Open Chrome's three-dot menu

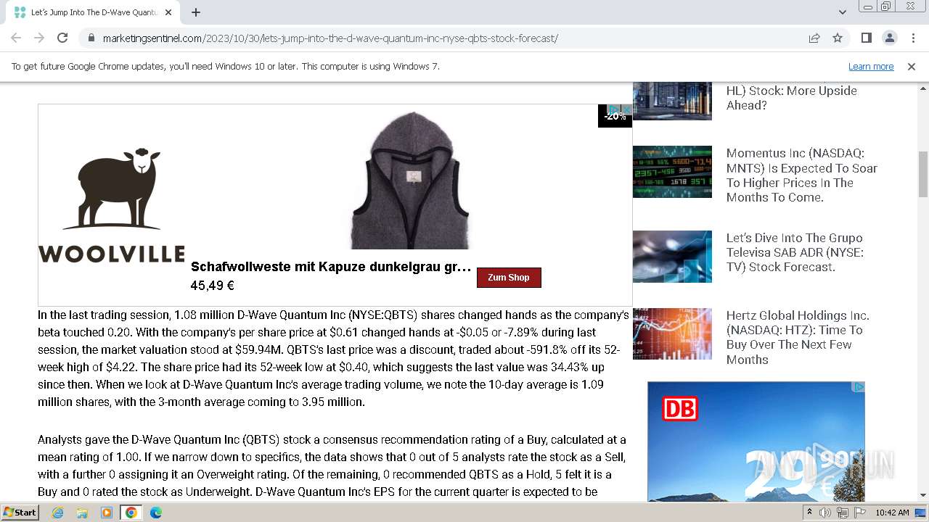pyautogui.click(x=912, y=38)
